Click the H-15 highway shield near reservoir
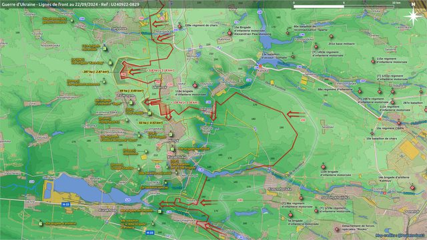427x240 pixels. point(65,204)
